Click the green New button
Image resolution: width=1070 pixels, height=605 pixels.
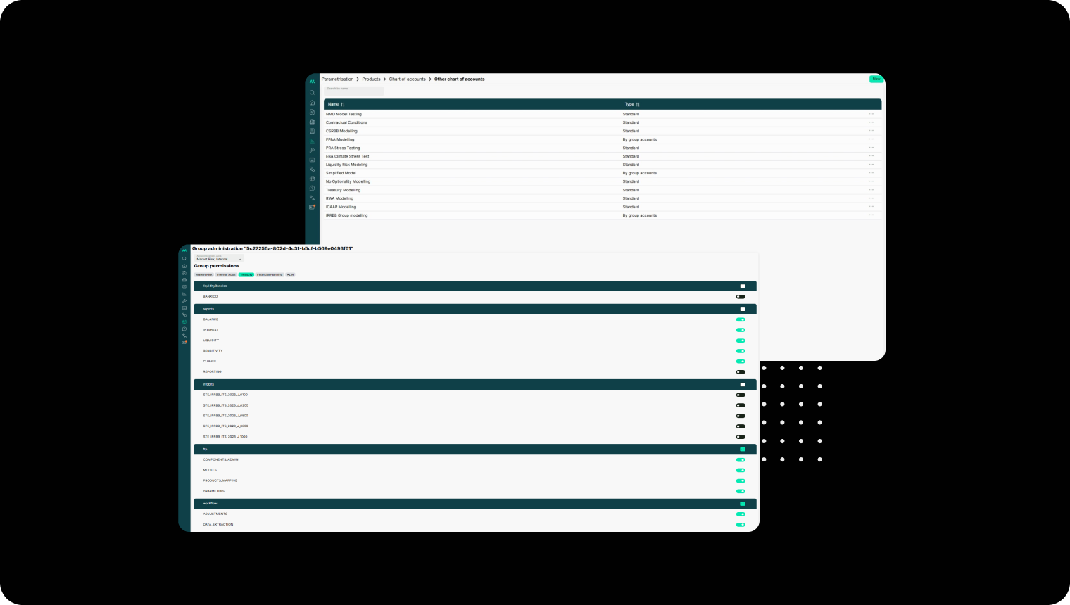click(x=876, y=79)
